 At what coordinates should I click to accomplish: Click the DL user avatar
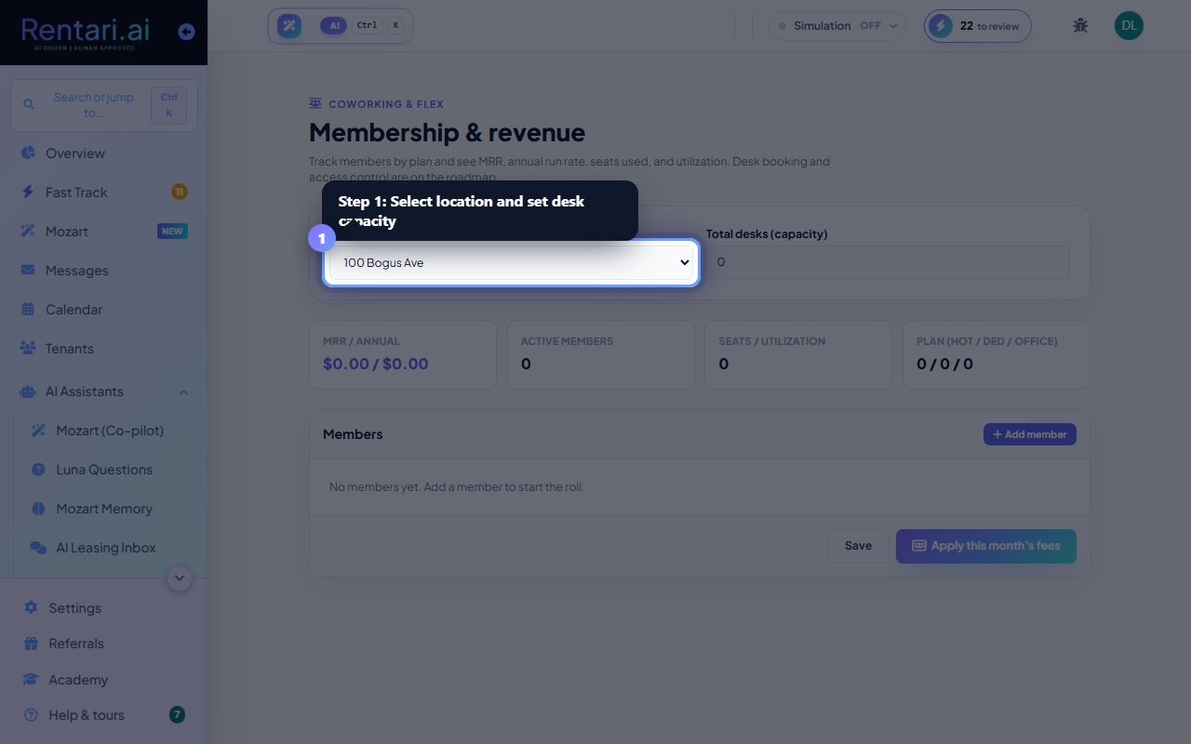1129,26
